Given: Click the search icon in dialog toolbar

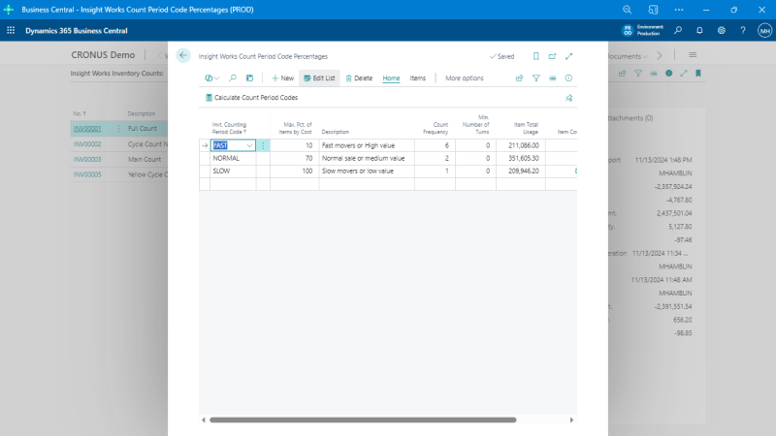Looking at the screenshot, I should (233, 78).
